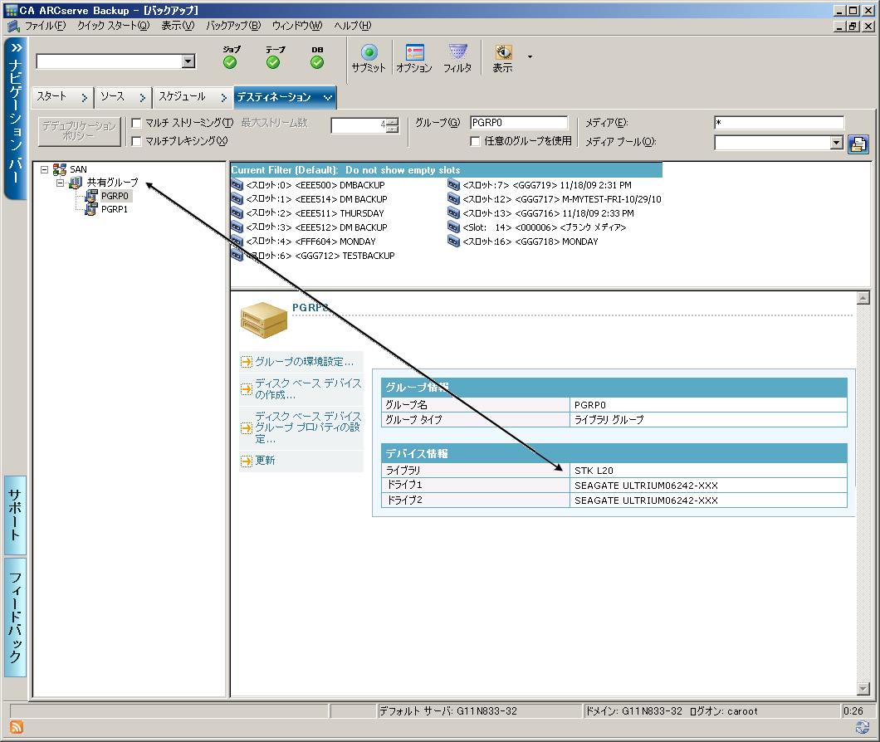Click the Refresh (更新) link
This screenshot has width=880, height=742.
265,461
